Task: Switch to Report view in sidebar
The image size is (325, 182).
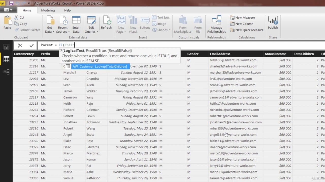Action: [6, 47]
